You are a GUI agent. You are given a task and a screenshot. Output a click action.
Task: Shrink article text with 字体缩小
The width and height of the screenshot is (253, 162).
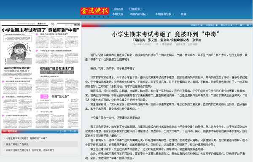211,25
